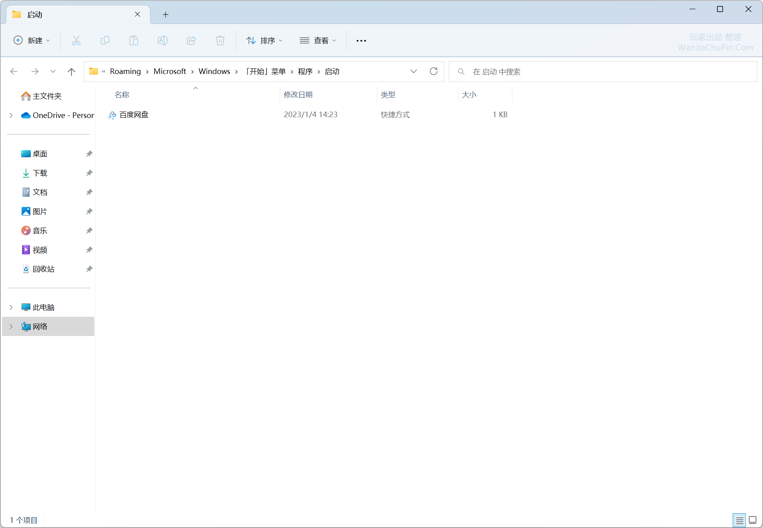763x528 pixels.
Task: Click the pin icon beside 回收站
Action: [x=89, y=269]
